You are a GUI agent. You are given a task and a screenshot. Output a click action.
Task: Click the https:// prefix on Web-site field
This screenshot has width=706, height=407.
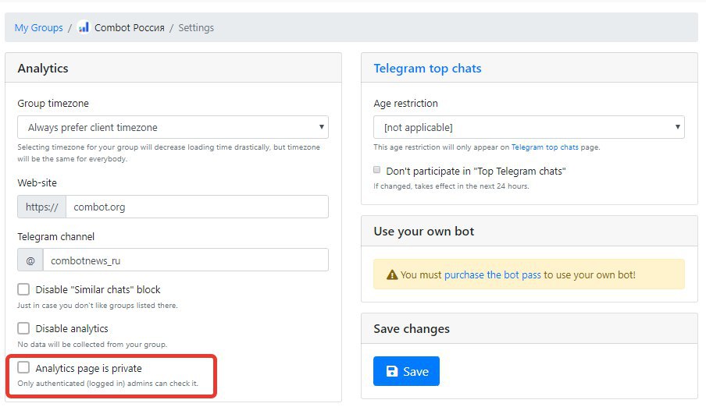42,207
